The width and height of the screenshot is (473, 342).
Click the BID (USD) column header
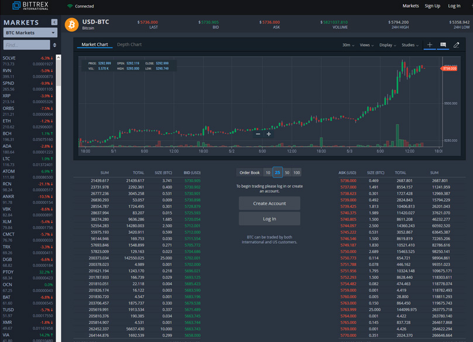pos(192,172)
